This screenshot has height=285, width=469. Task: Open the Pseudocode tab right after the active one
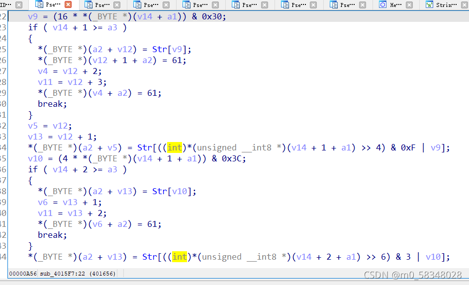[102, 5]
